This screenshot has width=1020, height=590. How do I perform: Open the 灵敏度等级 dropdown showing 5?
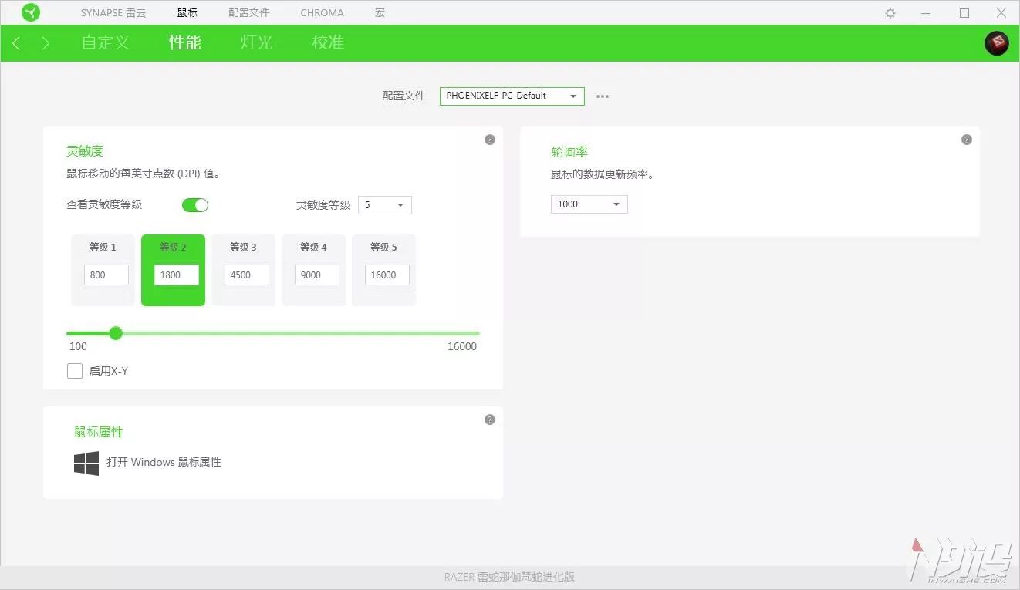(384, 204)
